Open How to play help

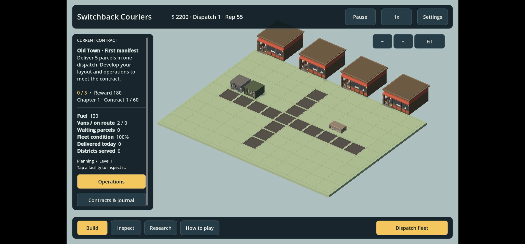200,228
